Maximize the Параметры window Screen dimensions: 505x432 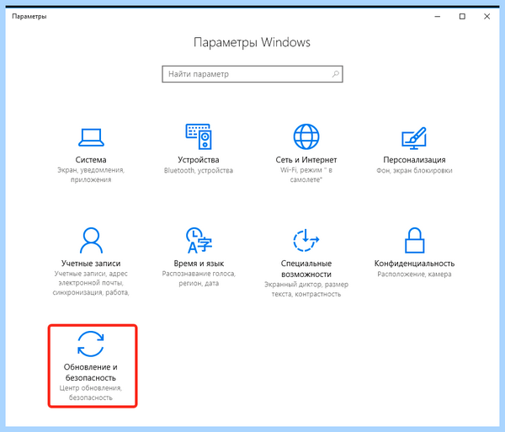462,17
